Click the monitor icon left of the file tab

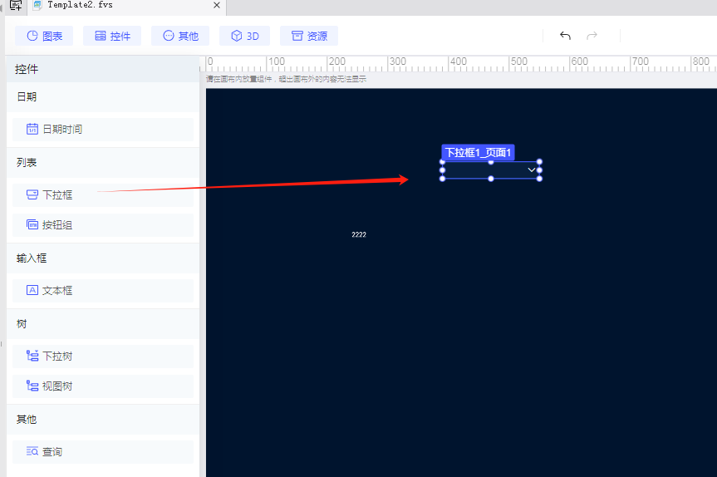click(x=16, y=6)
